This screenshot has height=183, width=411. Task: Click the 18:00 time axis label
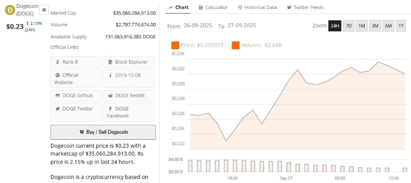233,178
